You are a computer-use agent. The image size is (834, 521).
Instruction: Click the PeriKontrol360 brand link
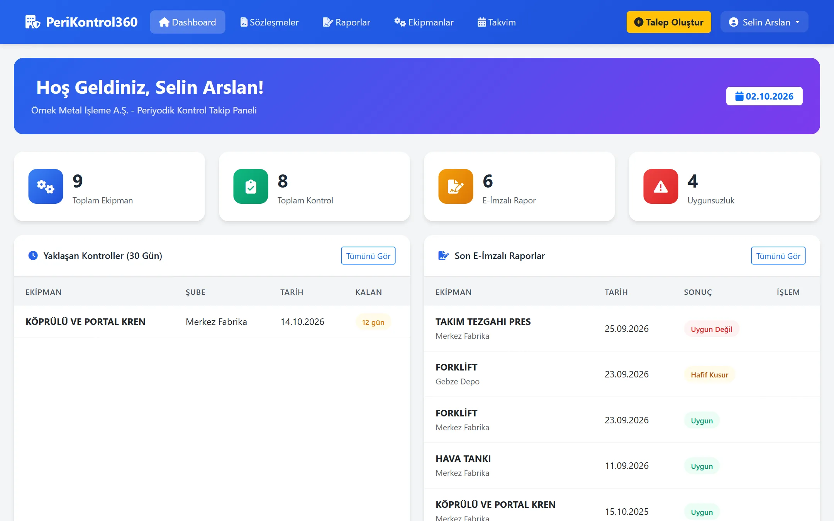coord(81,22)
